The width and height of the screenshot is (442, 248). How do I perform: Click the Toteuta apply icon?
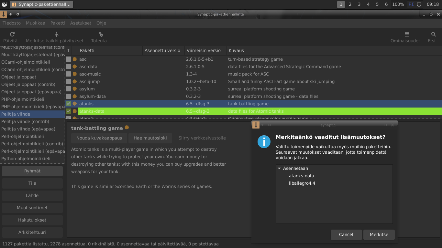point(101,34)
